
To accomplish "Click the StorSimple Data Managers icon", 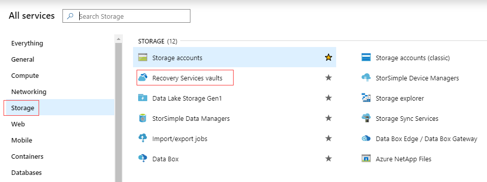I will point(143,118).
